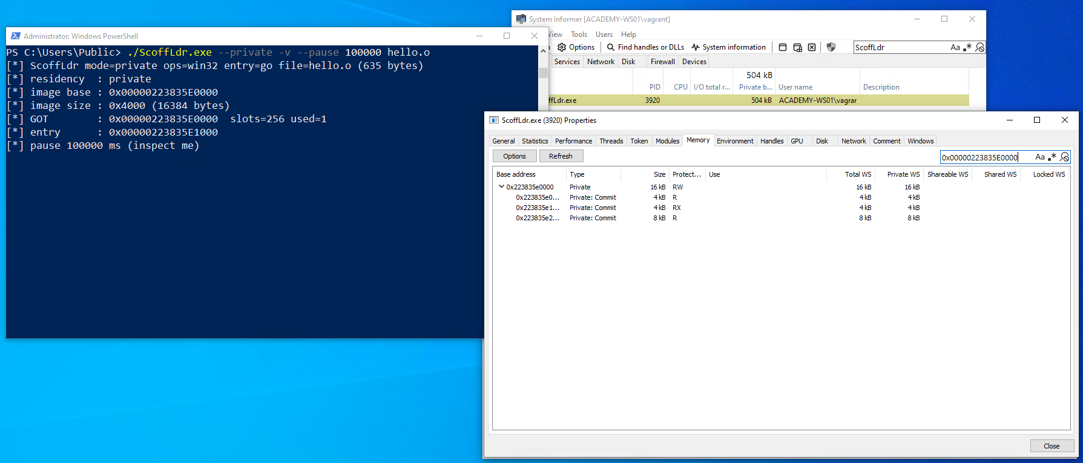Click the window-with-thread finder icon in System Informer toolbar

point(797,47)
